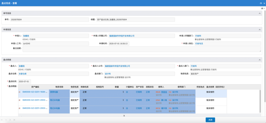The height and width of the screenshot is (123, 266).
Task: Click the 存放地点 column header
Action: click(200, 87)
